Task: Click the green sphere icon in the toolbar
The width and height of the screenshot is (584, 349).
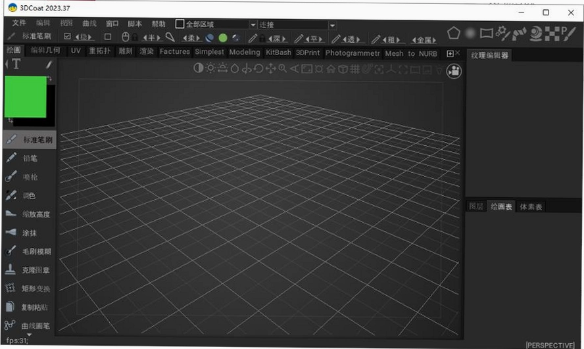Action: [x=223, y=37]
